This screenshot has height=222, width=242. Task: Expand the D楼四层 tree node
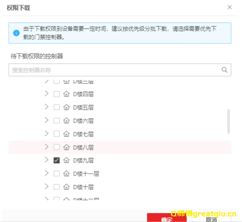pos(47,94)
